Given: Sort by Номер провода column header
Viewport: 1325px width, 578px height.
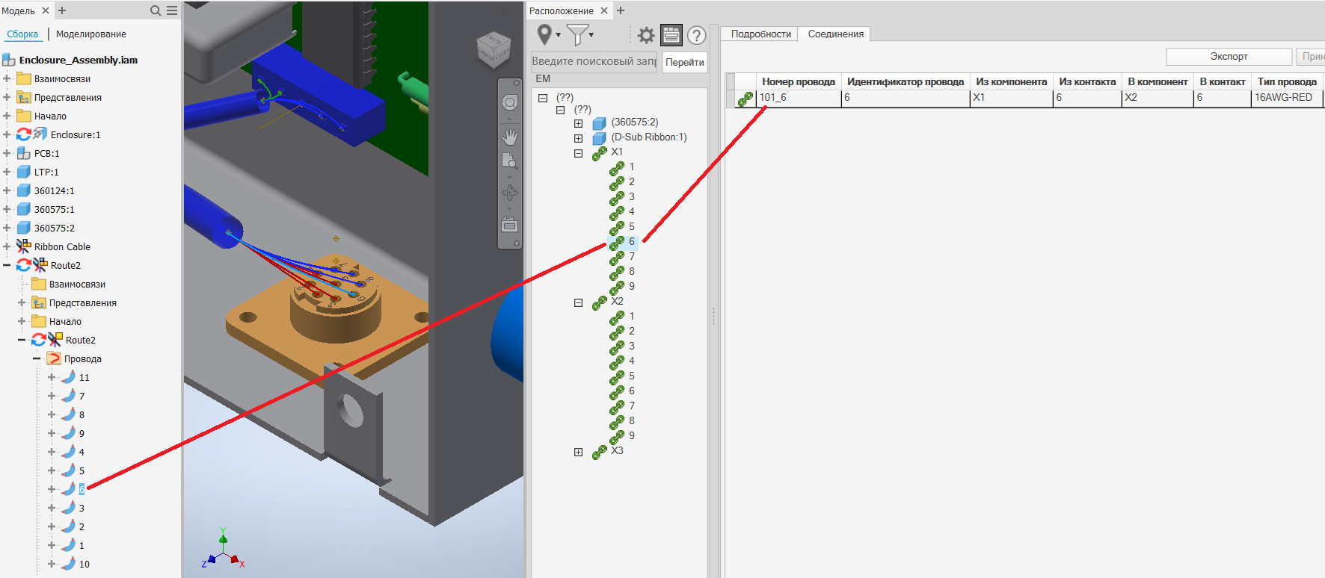Looking at the screenshot, I should 799,81.
